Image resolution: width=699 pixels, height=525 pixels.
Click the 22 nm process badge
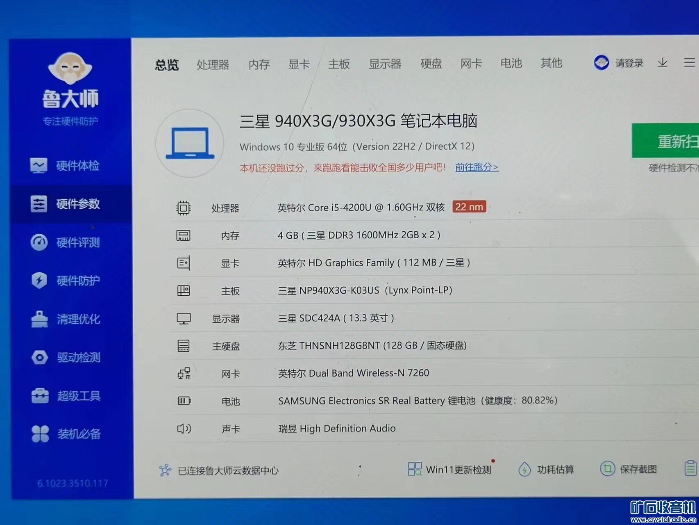pyautogui.click(x=469, y=207)
